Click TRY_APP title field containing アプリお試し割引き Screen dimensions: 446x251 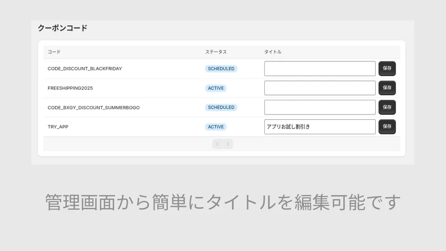319,127
